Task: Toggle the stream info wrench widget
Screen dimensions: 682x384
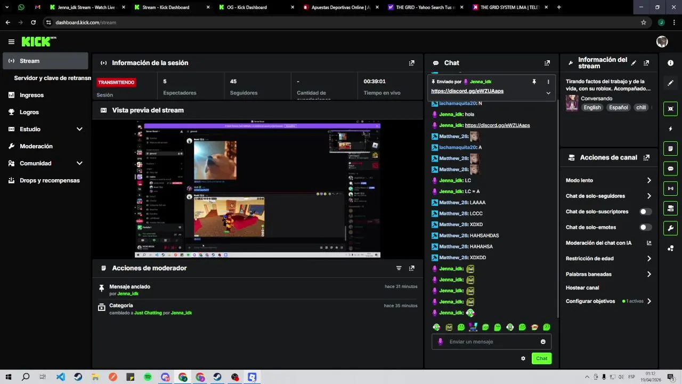Action: coord(670,228)
